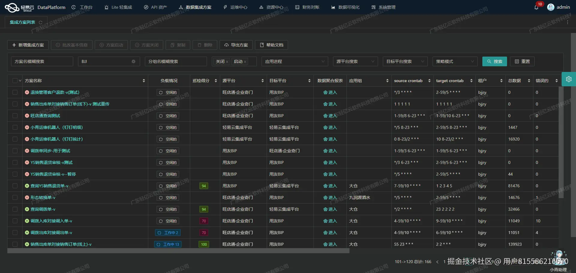Check the 旺店通查询测试 row checkbox
This screenshot has height=273, width=576.
coord(15,116)
